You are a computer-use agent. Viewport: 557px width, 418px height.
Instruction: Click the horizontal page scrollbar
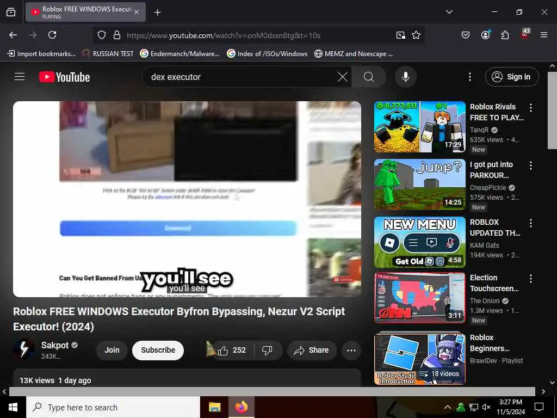(272, 391)
